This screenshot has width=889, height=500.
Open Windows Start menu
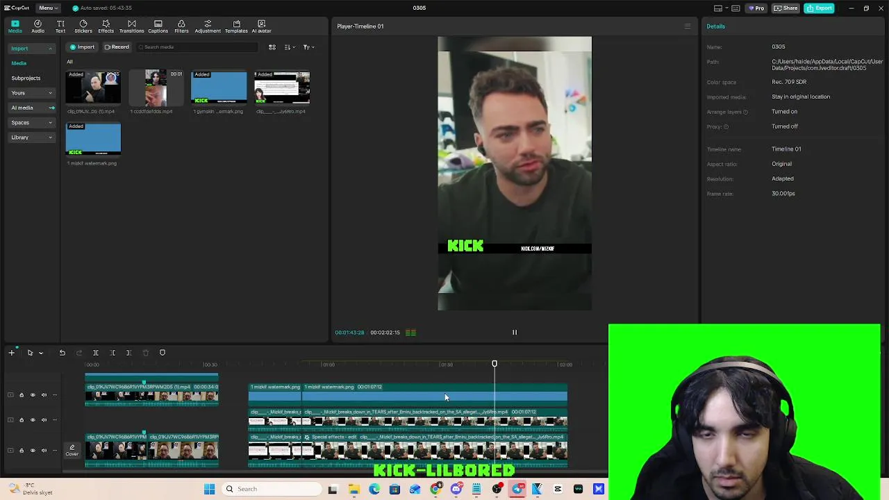[209, 489]
